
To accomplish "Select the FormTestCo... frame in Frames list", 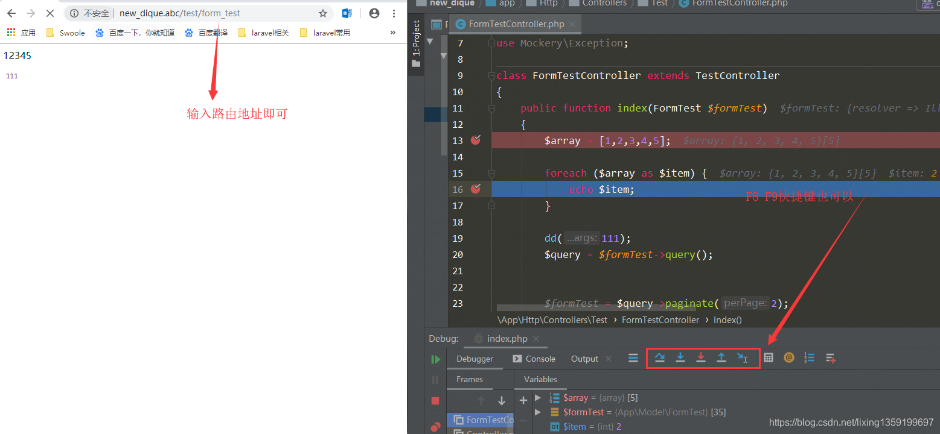I will pyautogui.click(x=480, y=420).
